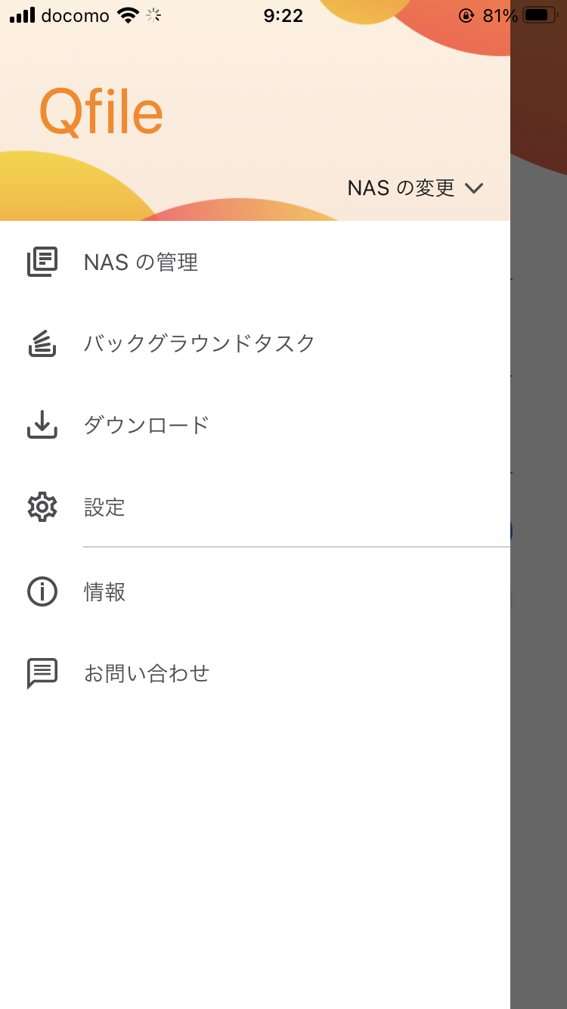Open the NAS の変更 dropdown label
The height and width of the screenshot is (1009, 567).
(x=401, y=188)
